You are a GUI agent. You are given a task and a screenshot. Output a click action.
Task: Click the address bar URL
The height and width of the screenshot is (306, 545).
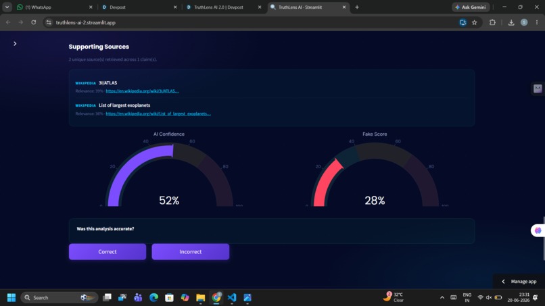(85, 22)
